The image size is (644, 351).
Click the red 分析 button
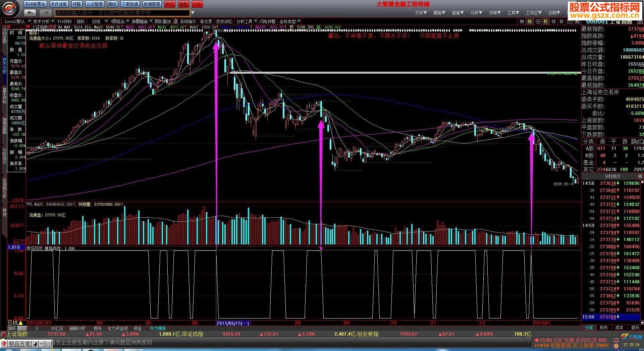tap(197, 4)
